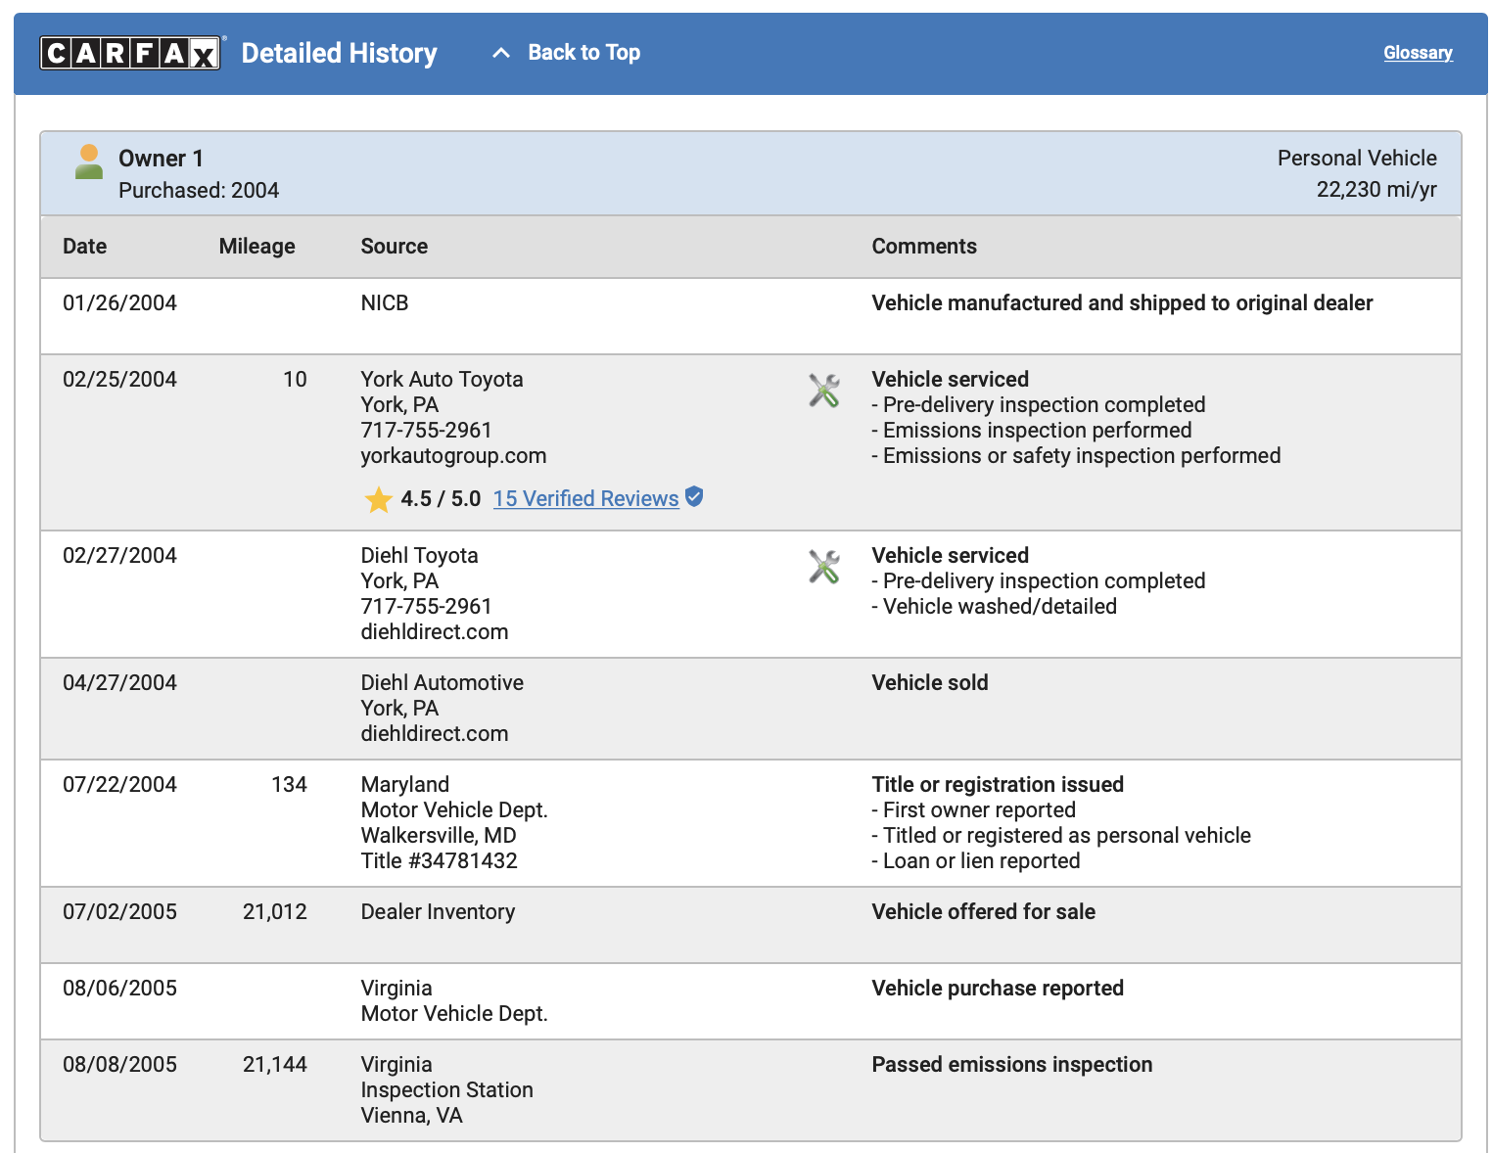Click mileage value 10
This screenshot has width=1492, height=1153.
(x=295, y=380)
